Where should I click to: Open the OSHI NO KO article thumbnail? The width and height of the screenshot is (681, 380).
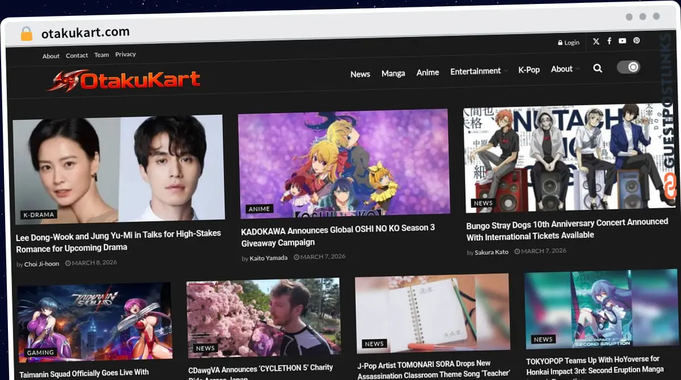coord(344,162)
